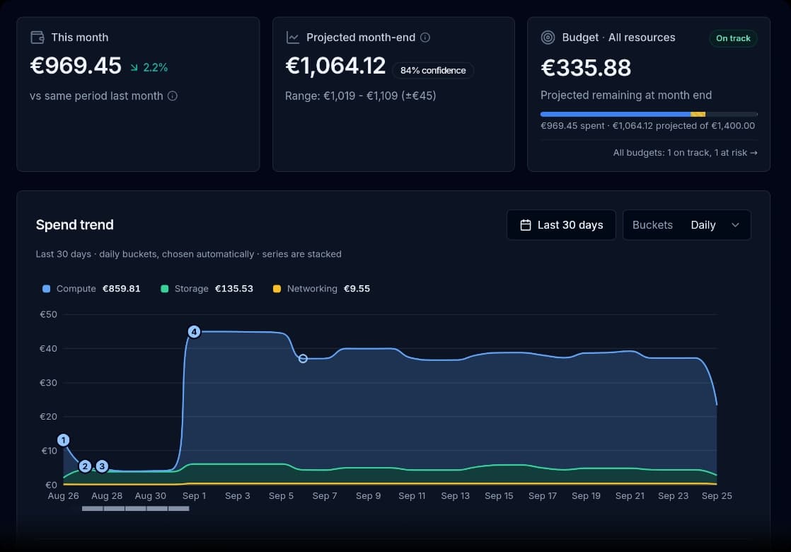Click the Sep 1 axis label
The image size is (791, 552).
coord(195,496)
